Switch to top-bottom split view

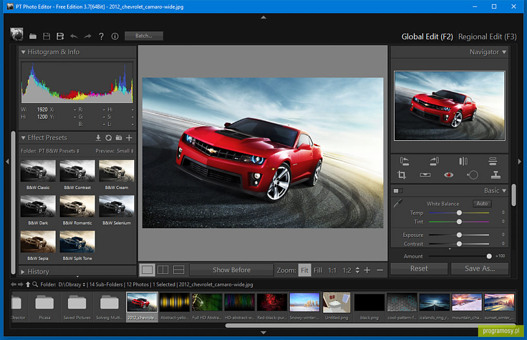[x=179, y=270]
